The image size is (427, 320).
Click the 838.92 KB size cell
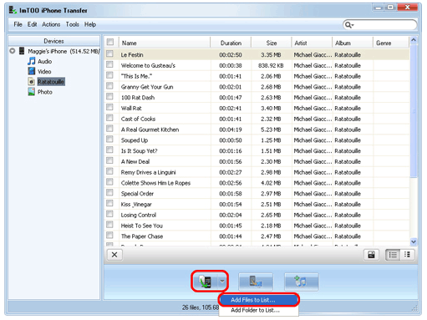271,66
